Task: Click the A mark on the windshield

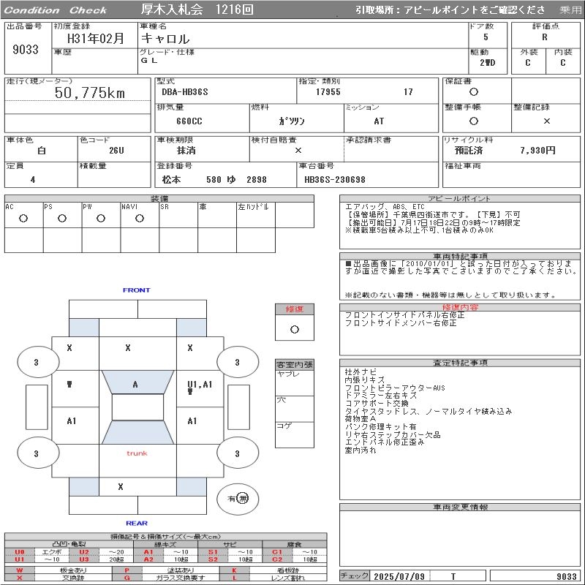Action: [x=135, y=385]
